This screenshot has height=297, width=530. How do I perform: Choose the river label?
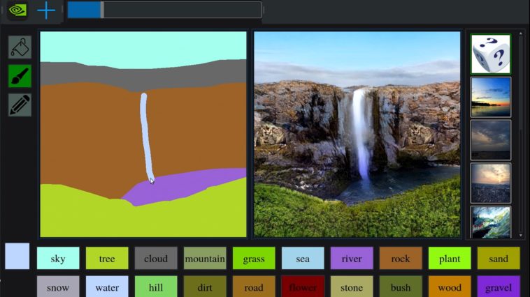(352, 258)
